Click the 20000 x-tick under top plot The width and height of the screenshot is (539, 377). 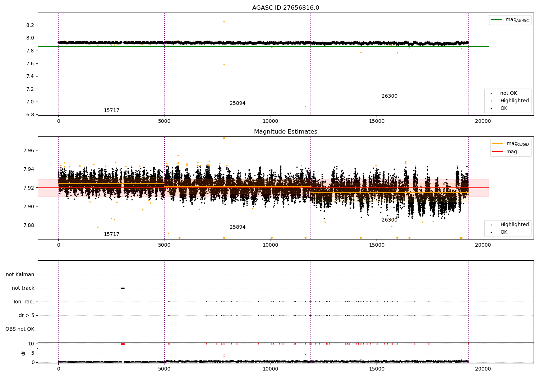tap(483, 121)
